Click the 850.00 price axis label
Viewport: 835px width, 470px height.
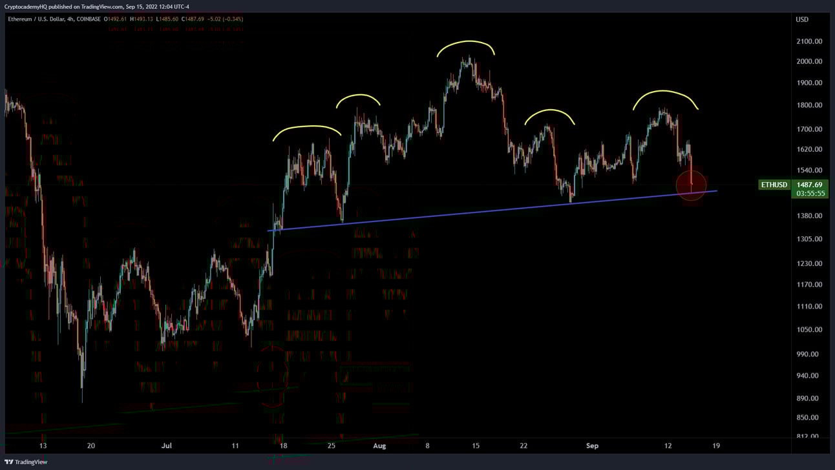pyautogui.click(x=807, y=418)
